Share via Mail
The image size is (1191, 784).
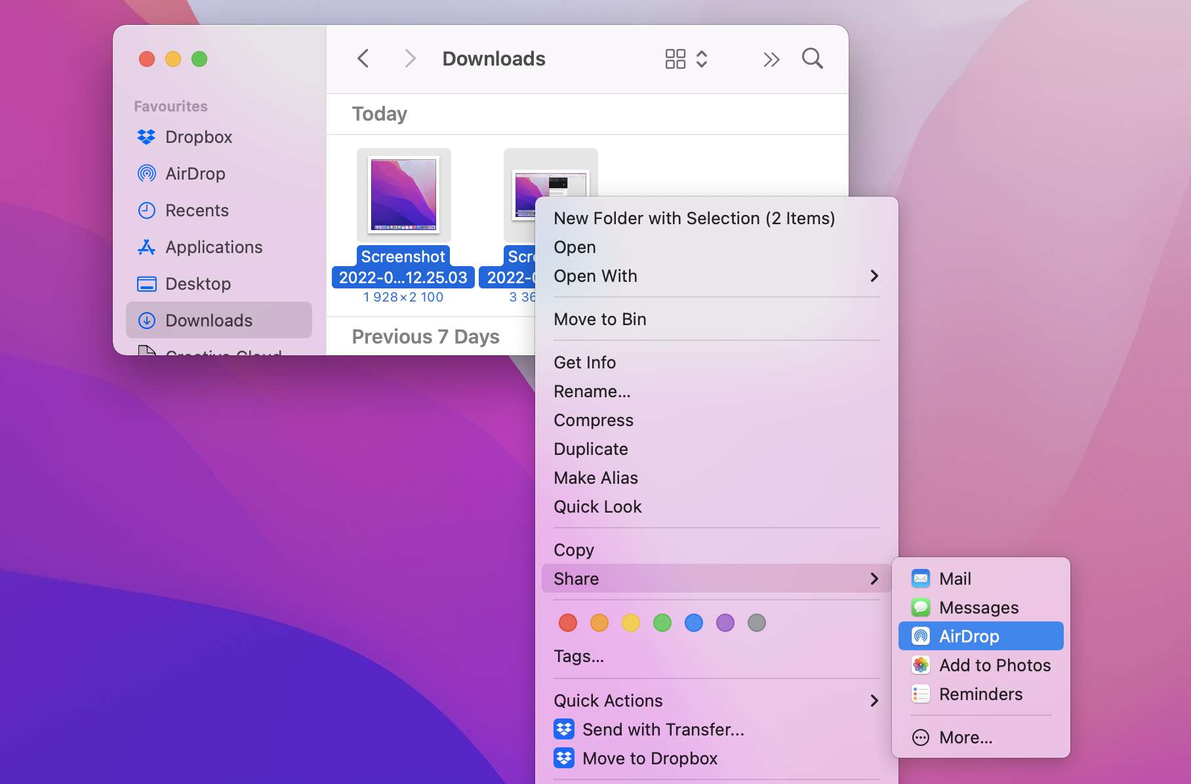981,579
